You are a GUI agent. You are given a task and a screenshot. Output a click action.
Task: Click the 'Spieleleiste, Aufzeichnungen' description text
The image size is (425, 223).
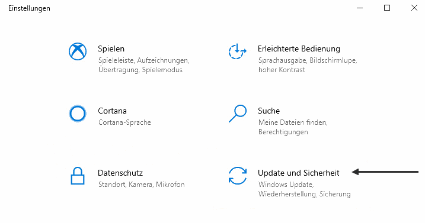(x=144, y=60)
